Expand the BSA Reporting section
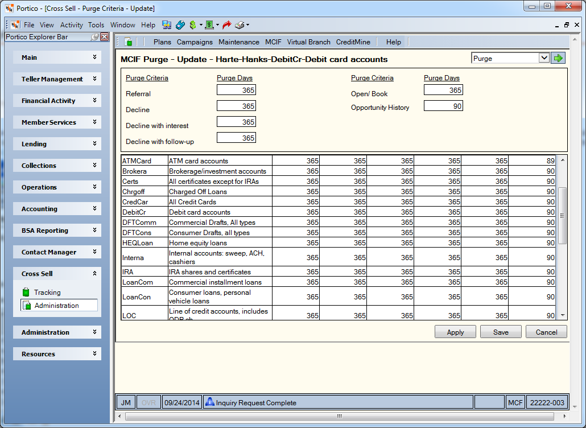This screenshot has width=586, height=428. (x=57, y=231)
